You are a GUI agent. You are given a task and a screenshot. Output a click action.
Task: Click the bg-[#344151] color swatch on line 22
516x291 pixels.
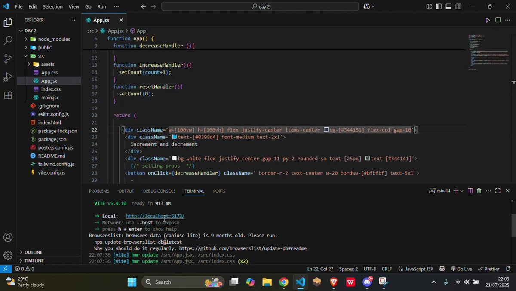coord(326,130)
